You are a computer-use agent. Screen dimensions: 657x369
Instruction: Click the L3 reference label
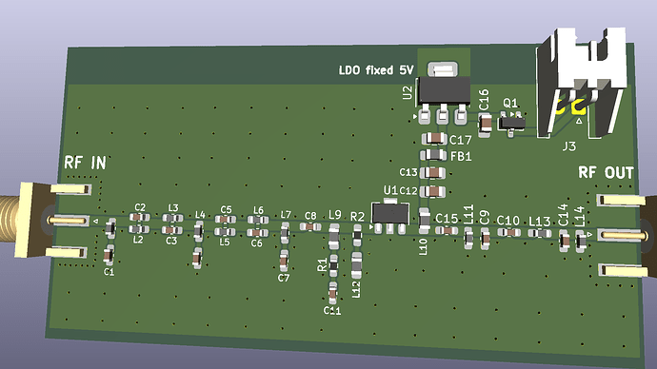173,207
